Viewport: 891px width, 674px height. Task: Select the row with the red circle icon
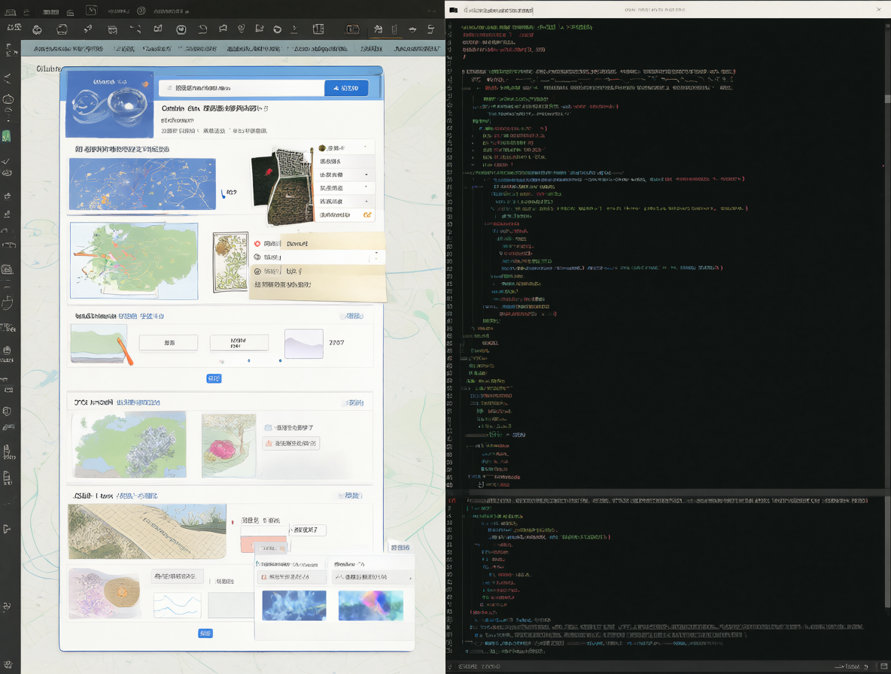tap(318, 244)
